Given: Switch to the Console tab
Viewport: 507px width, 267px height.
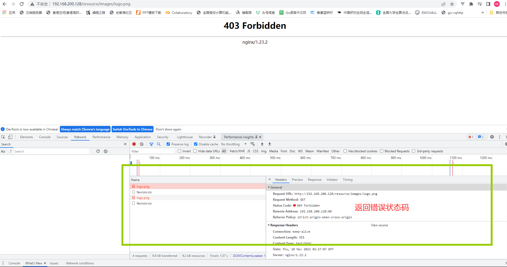Looking at the screenshot, I should click(45, 137).
